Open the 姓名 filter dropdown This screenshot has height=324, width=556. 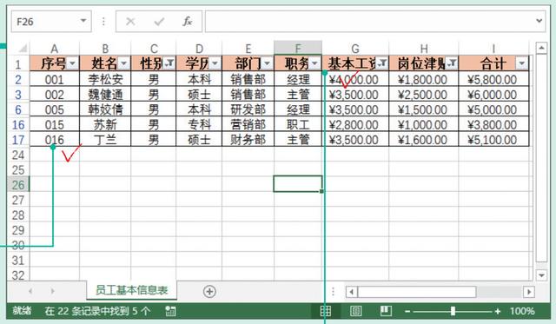point(123,63)
